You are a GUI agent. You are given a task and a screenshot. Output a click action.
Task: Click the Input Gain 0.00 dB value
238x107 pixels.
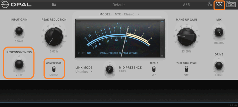click(19, 41)
